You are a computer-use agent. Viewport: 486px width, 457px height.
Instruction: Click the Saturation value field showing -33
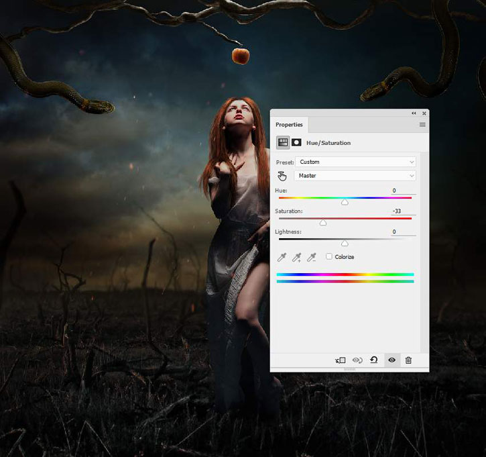[x=404, y=211]
